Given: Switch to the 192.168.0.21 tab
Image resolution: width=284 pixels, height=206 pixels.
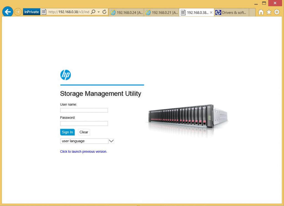Looking at the screenshot, I should coord(162,12).
